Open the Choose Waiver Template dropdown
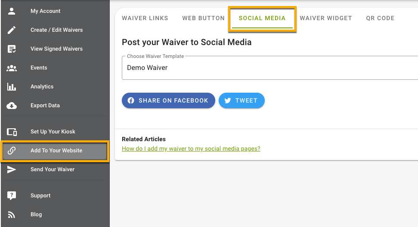Viewport: 418px width, 227px height. point(270,68)
